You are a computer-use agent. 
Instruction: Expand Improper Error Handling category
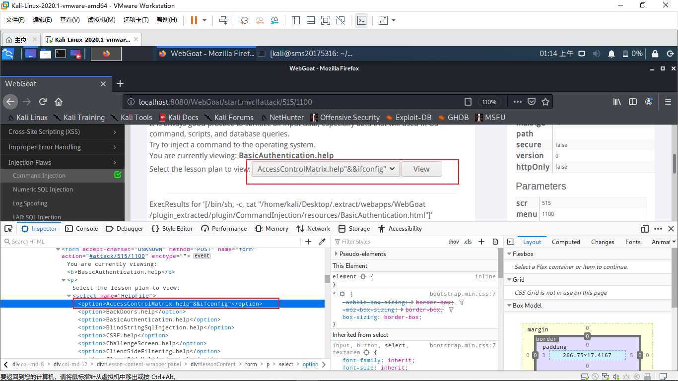tap(62, 147)
